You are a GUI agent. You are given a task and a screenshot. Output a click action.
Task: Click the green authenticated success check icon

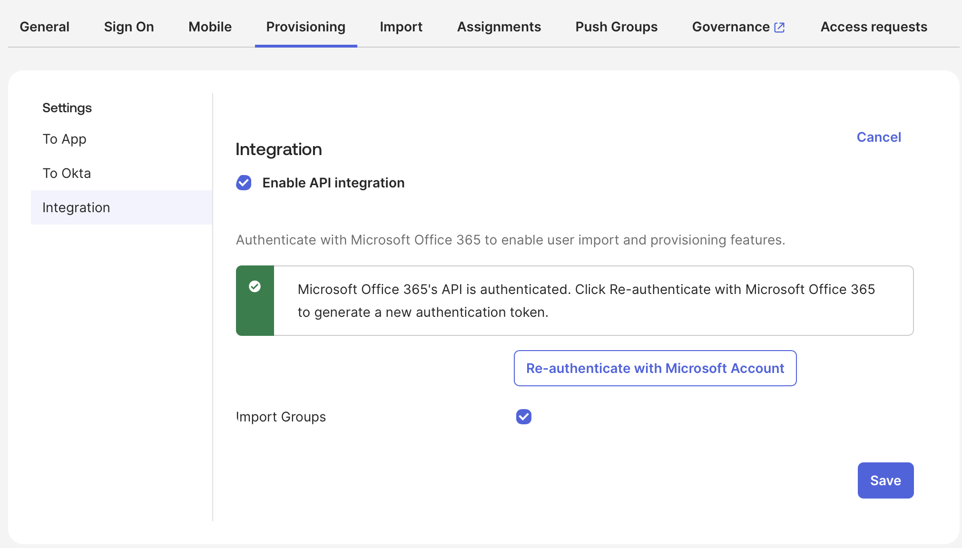[255, 286]
